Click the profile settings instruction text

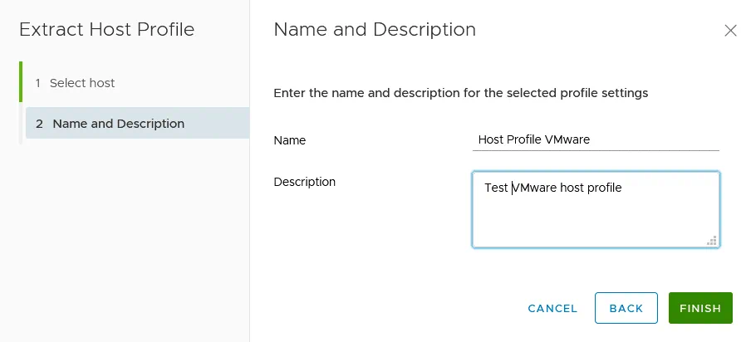[460, 93]
